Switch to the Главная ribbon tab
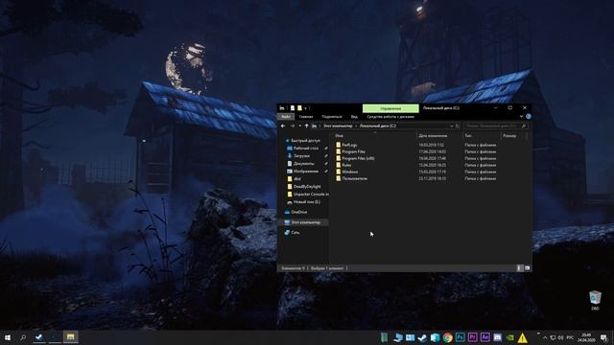Viewport: 614px width, 345px height. (x=306, y=117)
